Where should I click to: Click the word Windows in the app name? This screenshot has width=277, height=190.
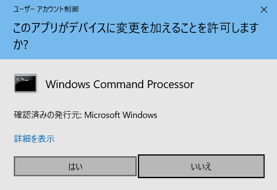(x=68, y=84)
